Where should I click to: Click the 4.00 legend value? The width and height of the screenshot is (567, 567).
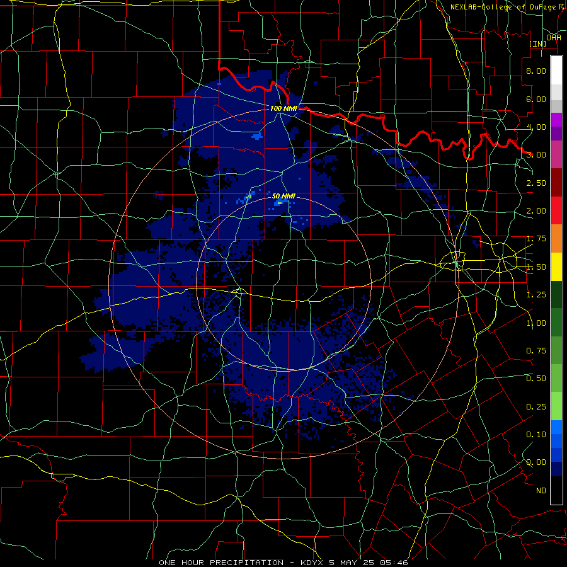pyautogui.click(x=536, y=127)
